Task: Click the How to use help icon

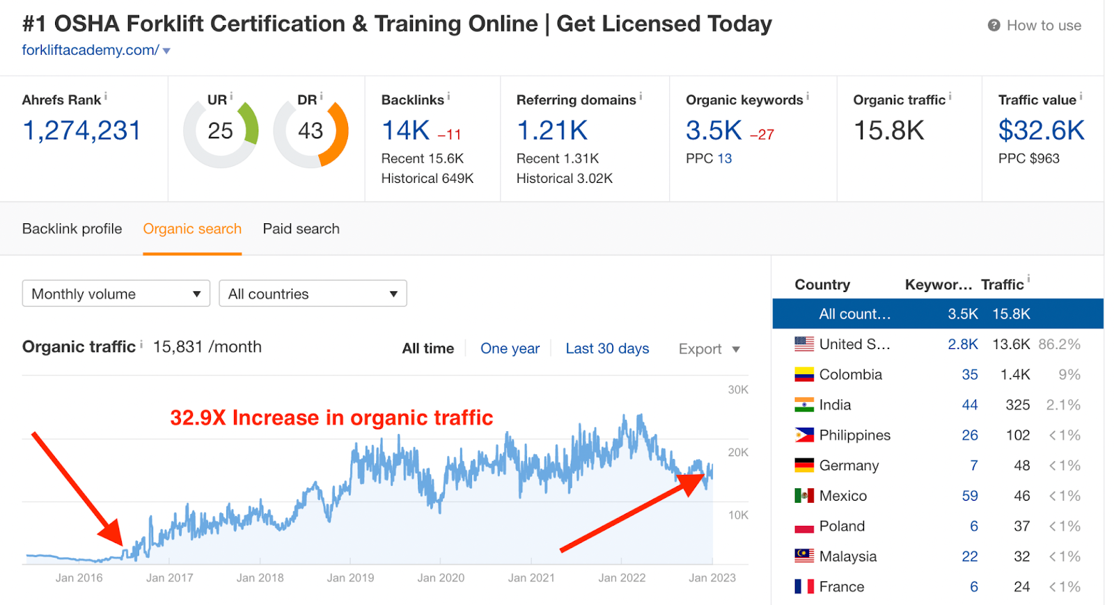Action: click(994, 26)
